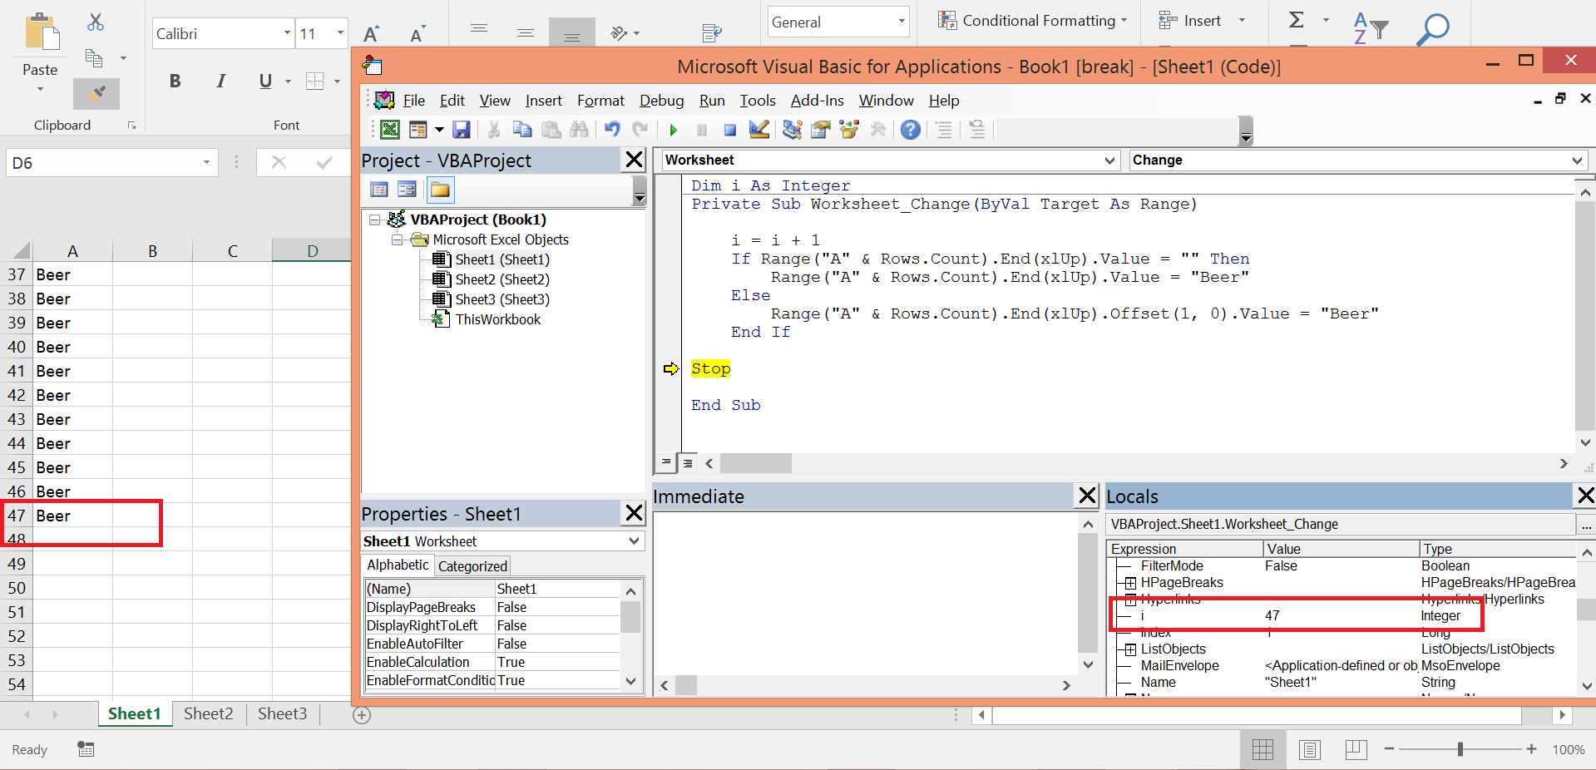1596x770 pixels.
Task: Expand ListObjects in the Locals window
Action: 1130,649
